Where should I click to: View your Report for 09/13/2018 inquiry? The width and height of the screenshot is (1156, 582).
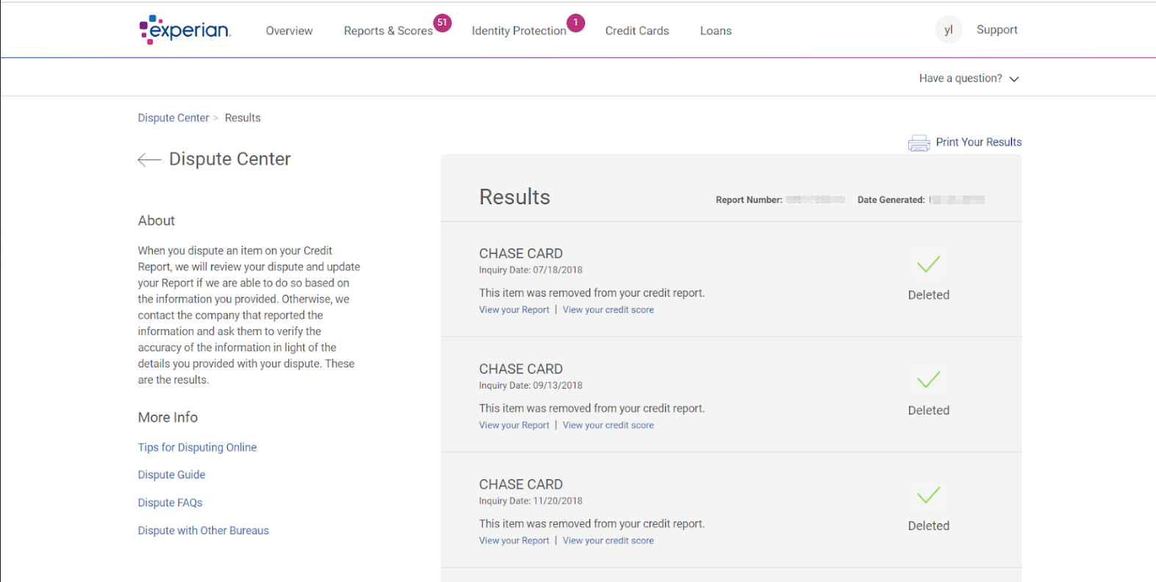pos(514,425)
